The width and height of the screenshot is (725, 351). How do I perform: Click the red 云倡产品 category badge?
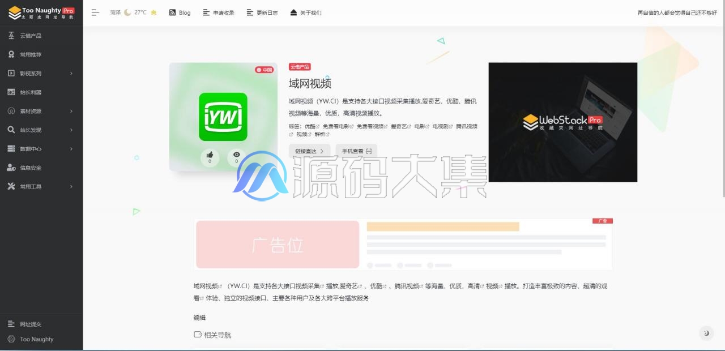click(300, 67)
